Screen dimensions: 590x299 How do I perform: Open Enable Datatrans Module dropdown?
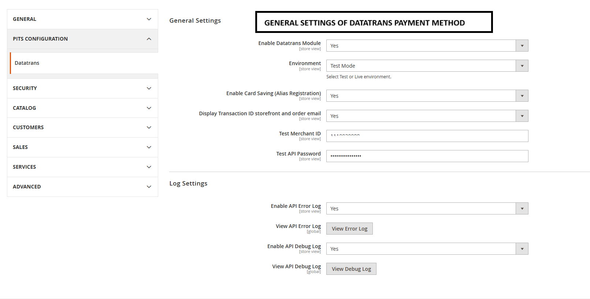tap(427, 46)
